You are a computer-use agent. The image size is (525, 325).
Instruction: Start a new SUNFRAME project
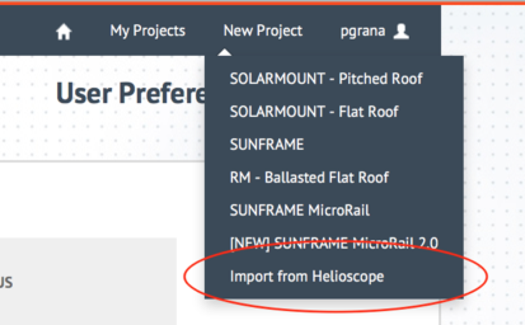[x=267, y=145]
